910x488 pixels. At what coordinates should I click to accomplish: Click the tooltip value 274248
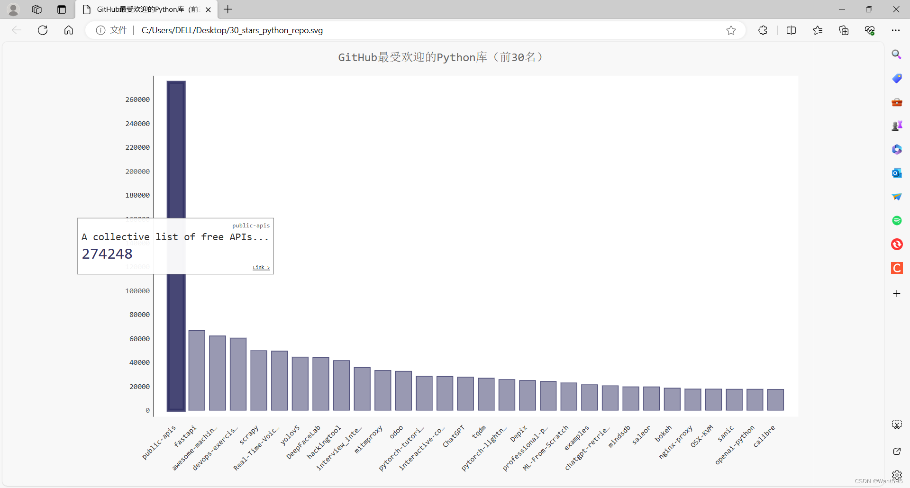point(107,254)
